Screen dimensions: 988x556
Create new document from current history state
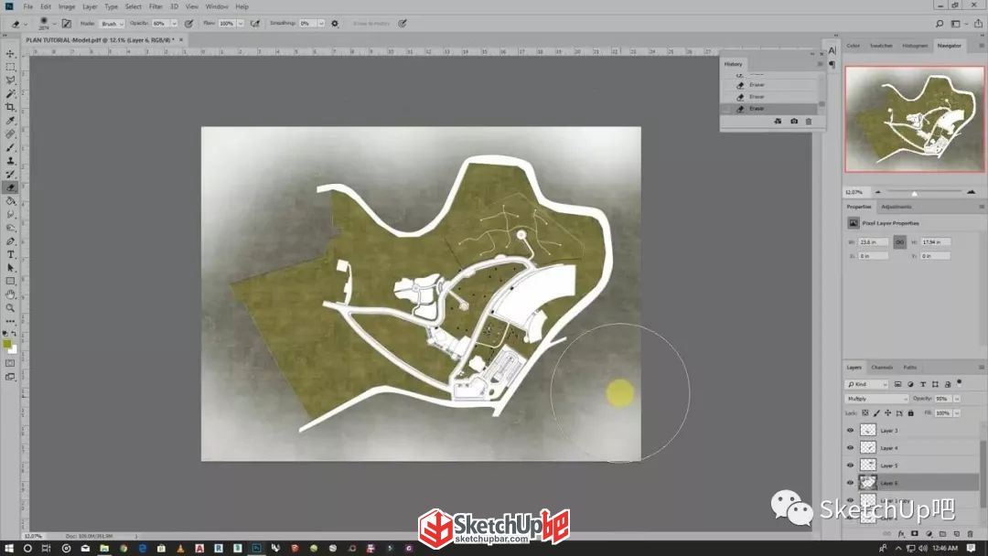coord(779,122)
